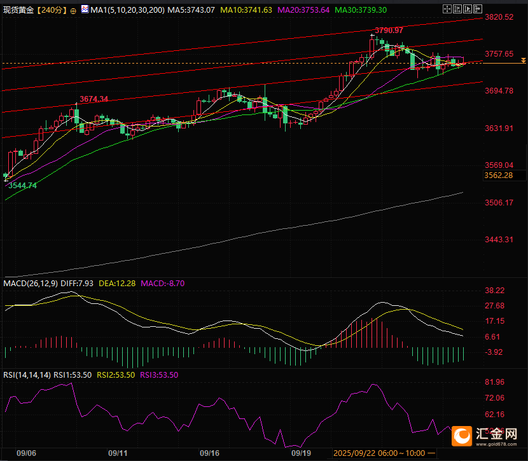Click the 3544.74 low price label
The image size is (528, 461).
click(22, 186)
